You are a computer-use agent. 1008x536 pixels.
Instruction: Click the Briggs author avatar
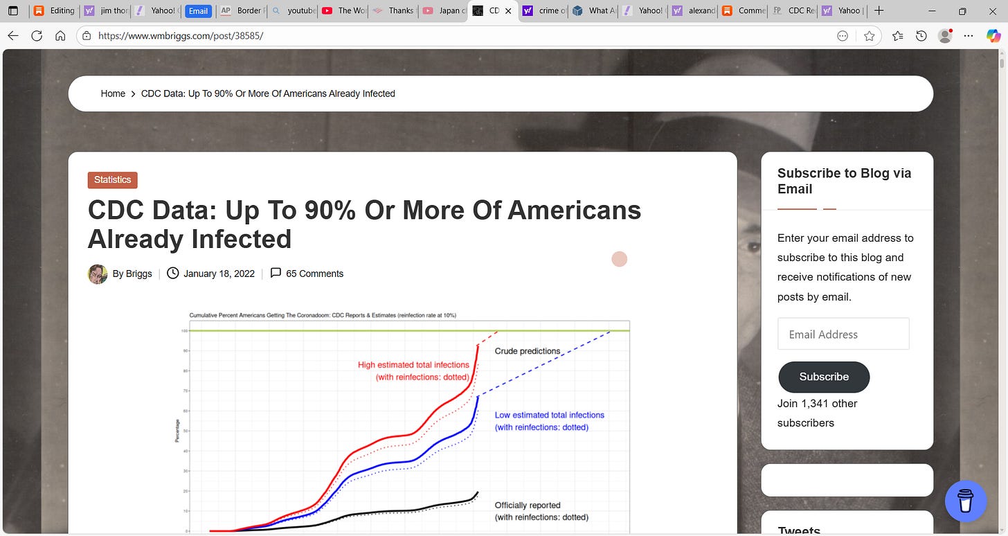[98, 274]
